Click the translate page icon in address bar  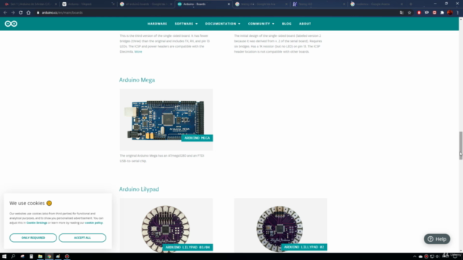402,13
